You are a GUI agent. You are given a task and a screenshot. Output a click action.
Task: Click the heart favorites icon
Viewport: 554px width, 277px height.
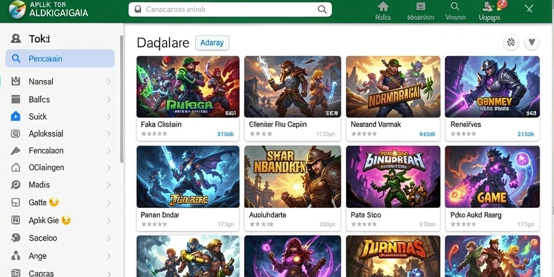(x=531, y=43)
